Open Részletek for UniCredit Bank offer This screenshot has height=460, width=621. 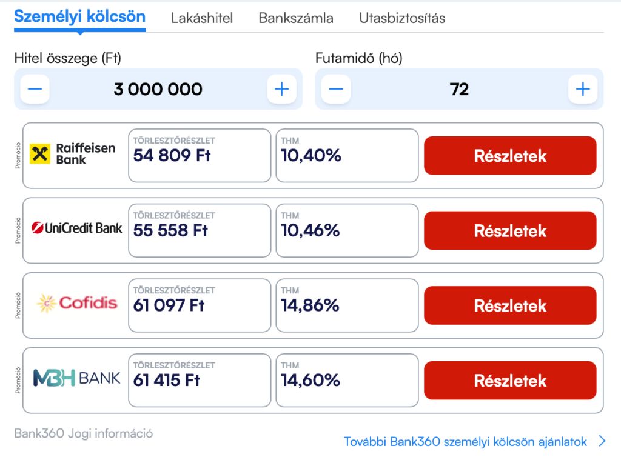tap(510, 230)
